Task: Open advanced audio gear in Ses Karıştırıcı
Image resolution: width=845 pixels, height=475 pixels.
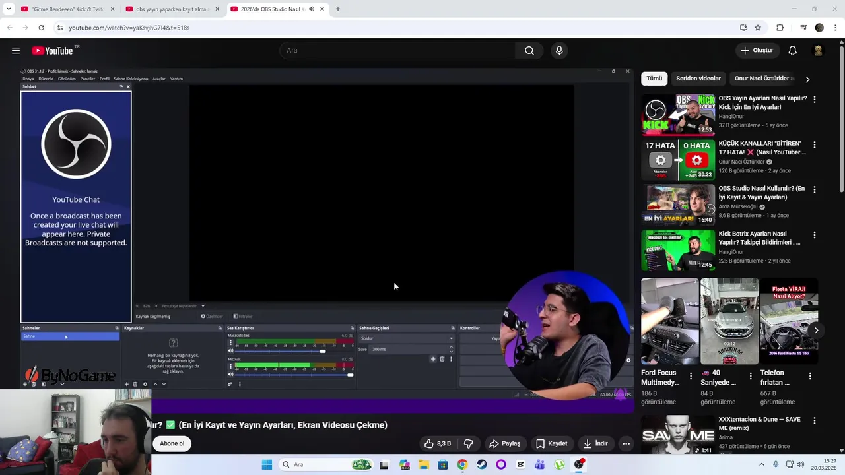Action: (230, 384)
